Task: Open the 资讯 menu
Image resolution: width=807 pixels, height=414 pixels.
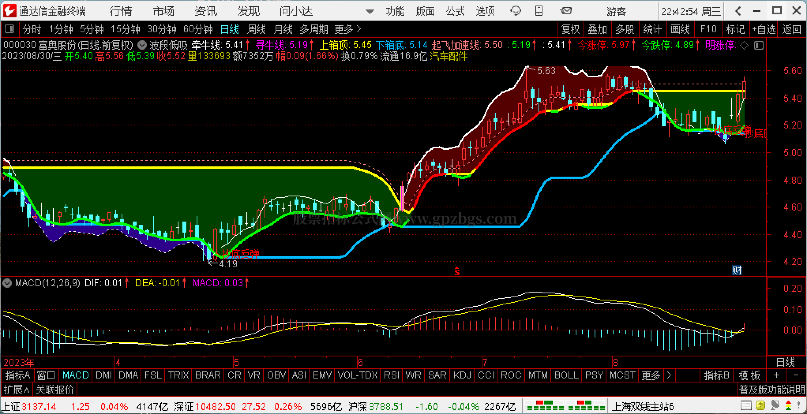Action: click(x=206, y=11)
